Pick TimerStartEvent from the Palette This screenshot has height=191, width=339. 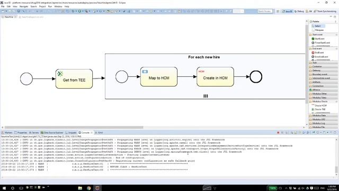tap(320, 43)
